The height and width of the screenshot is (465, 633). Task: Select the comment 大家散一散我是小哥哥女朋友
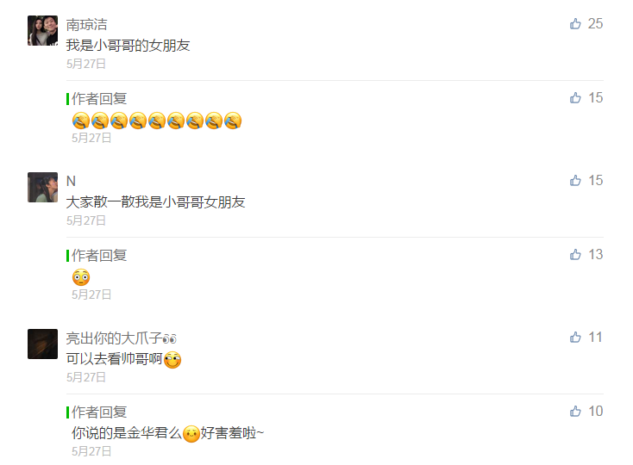click(x=155, y=201)
